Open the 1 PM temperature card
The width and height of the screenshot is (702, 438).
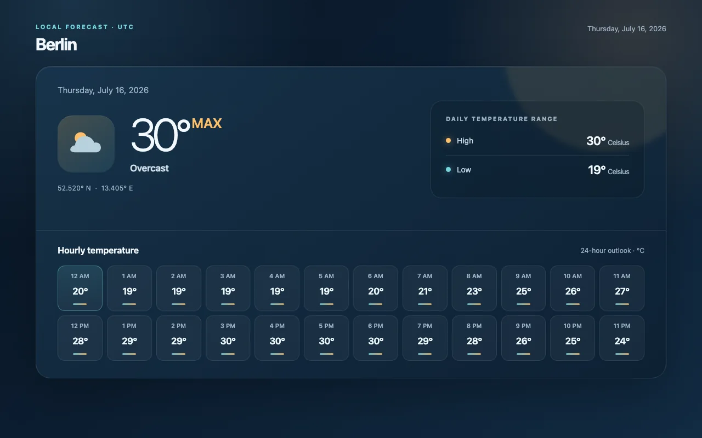click(x=129, y=338)
